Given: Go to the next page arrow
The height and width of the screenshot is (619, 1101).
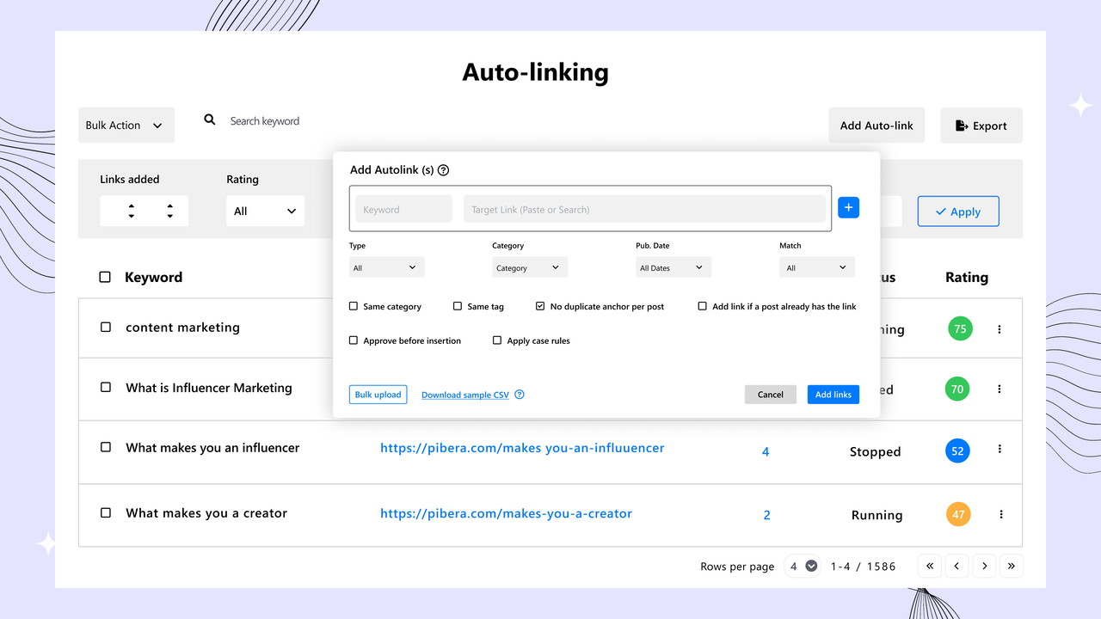Looking at the screenshot, I should (984, 566).
